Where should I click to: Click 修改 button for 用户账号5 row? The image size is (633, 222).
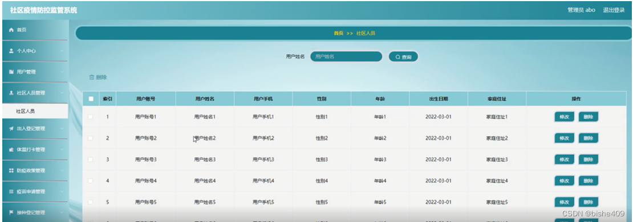point(565,202)
